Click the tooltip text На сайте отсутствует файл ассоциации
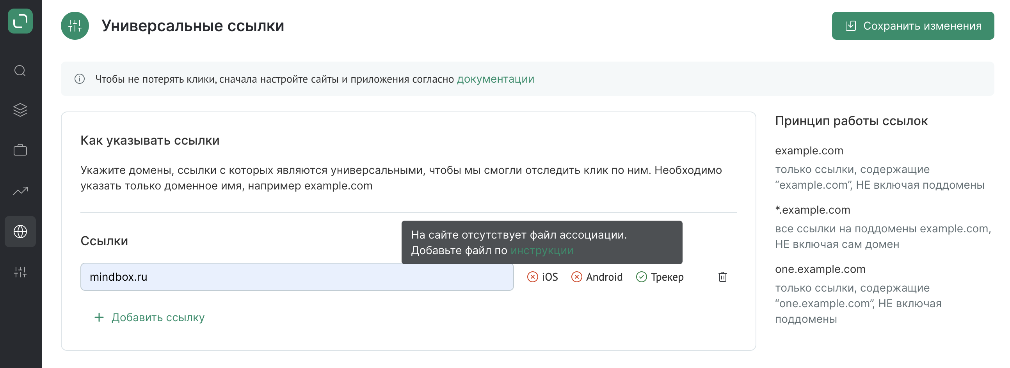Viewport: 1010px width, 368px height. pos(518,235)
